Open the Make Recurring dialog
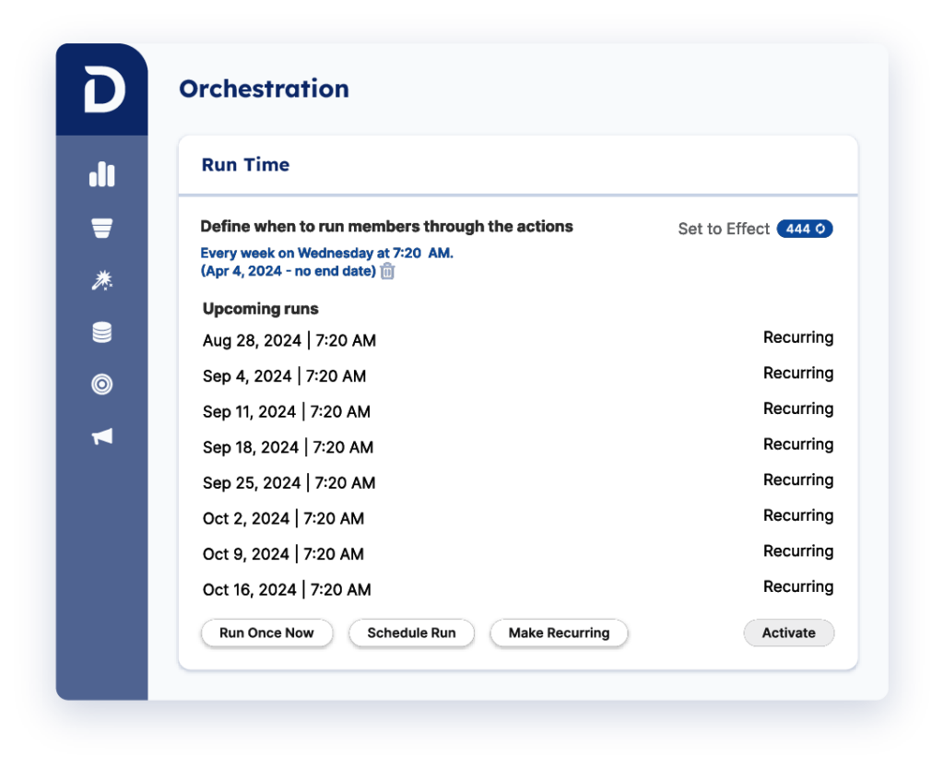 [x=559, y=633]
